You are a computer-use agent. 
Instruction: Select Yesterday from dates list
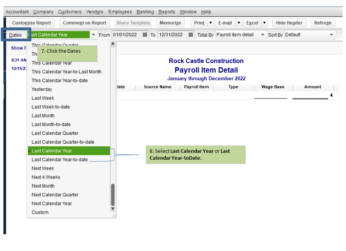pyautogui.click(x=69, y=89)
